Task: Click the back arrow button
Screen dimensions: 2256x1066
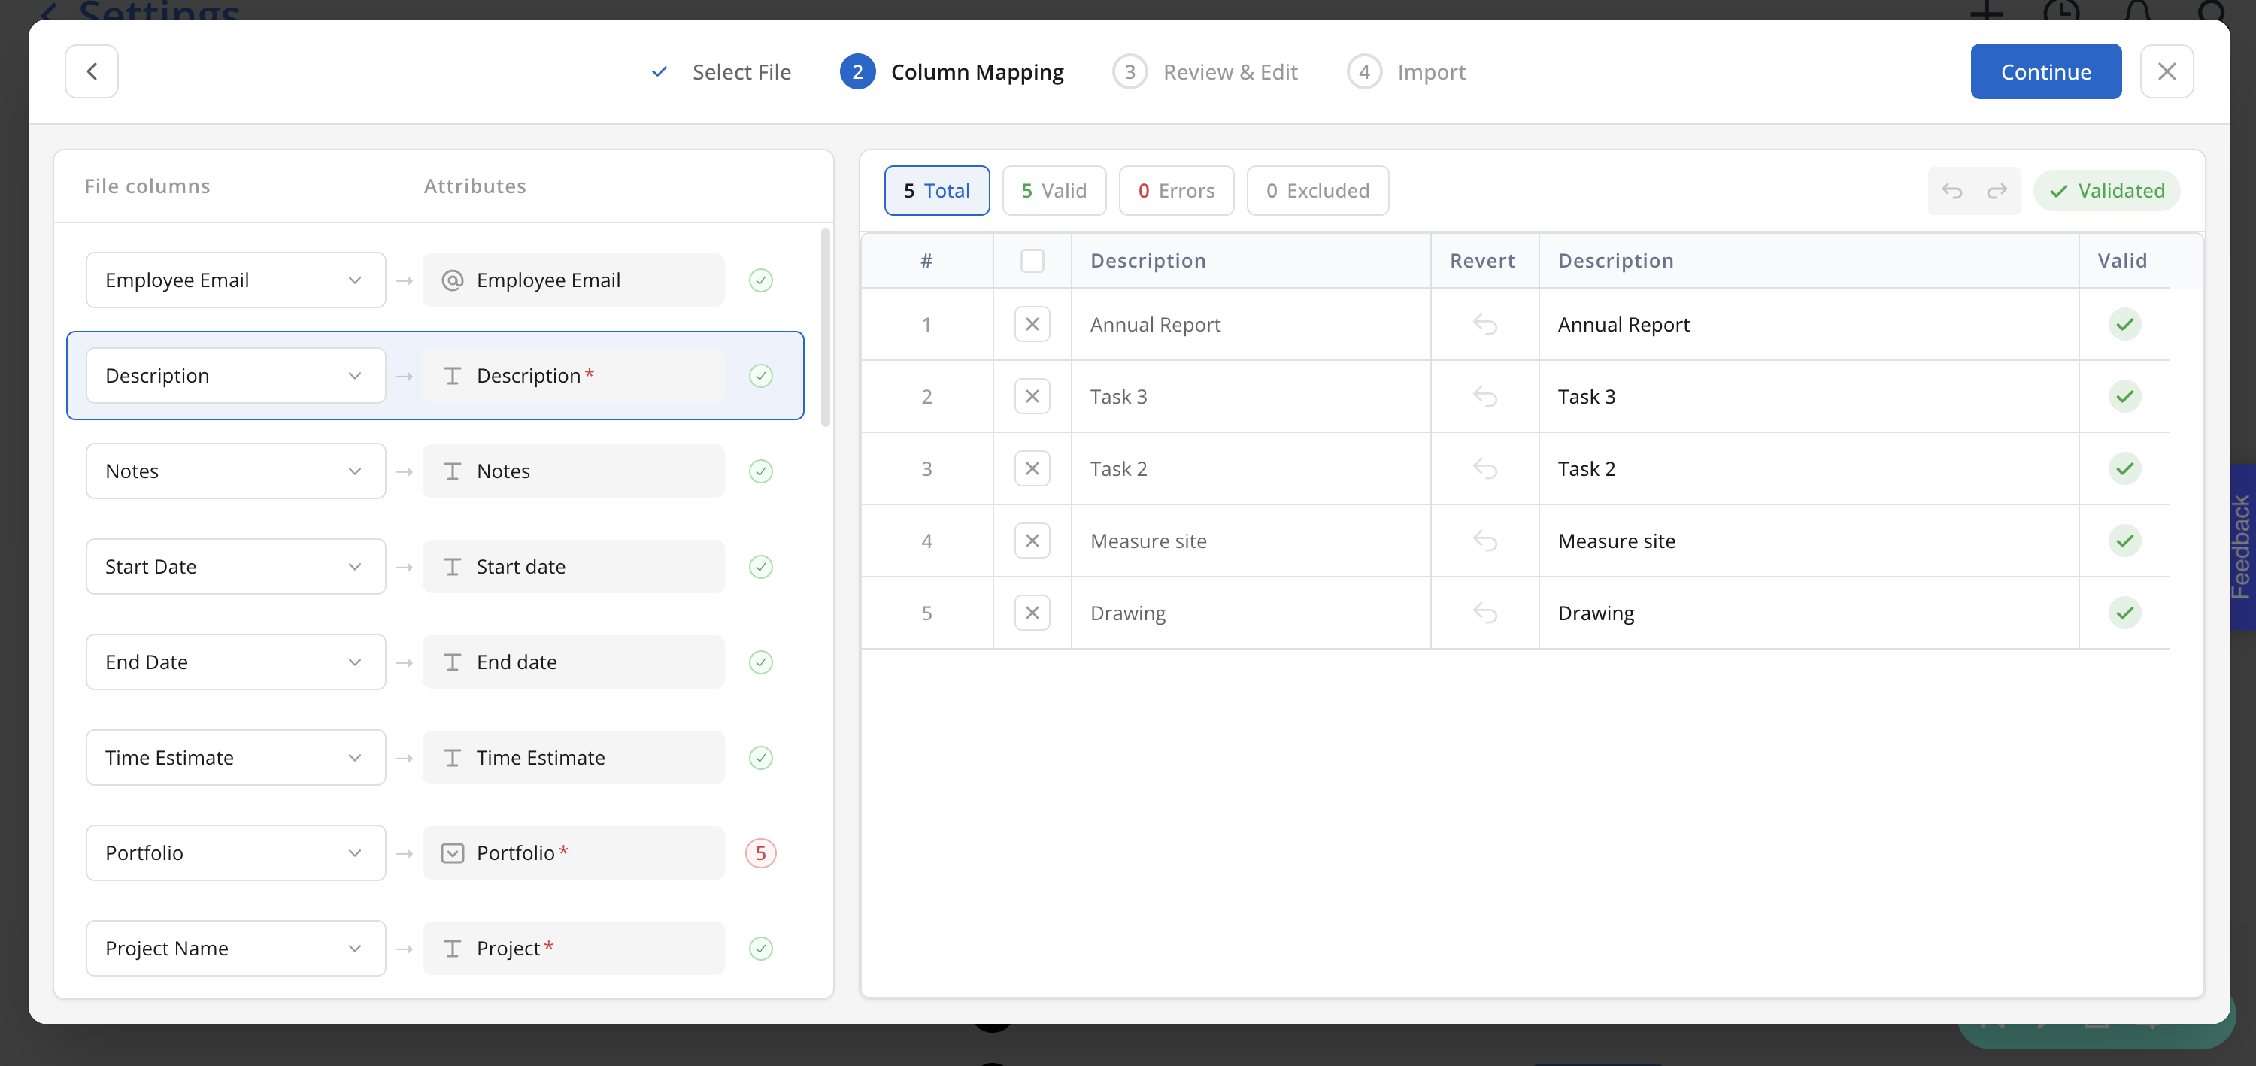Action: click(x=91, y=71)
